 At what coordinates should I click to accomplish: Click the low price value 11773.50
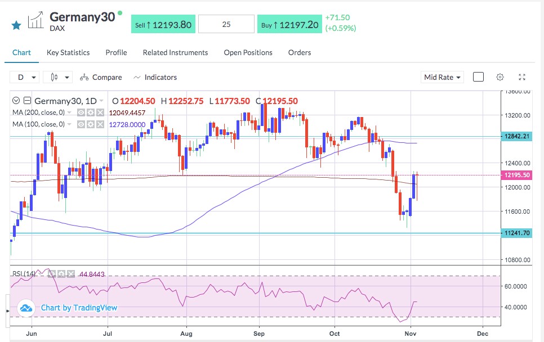(x=232, y=101)
